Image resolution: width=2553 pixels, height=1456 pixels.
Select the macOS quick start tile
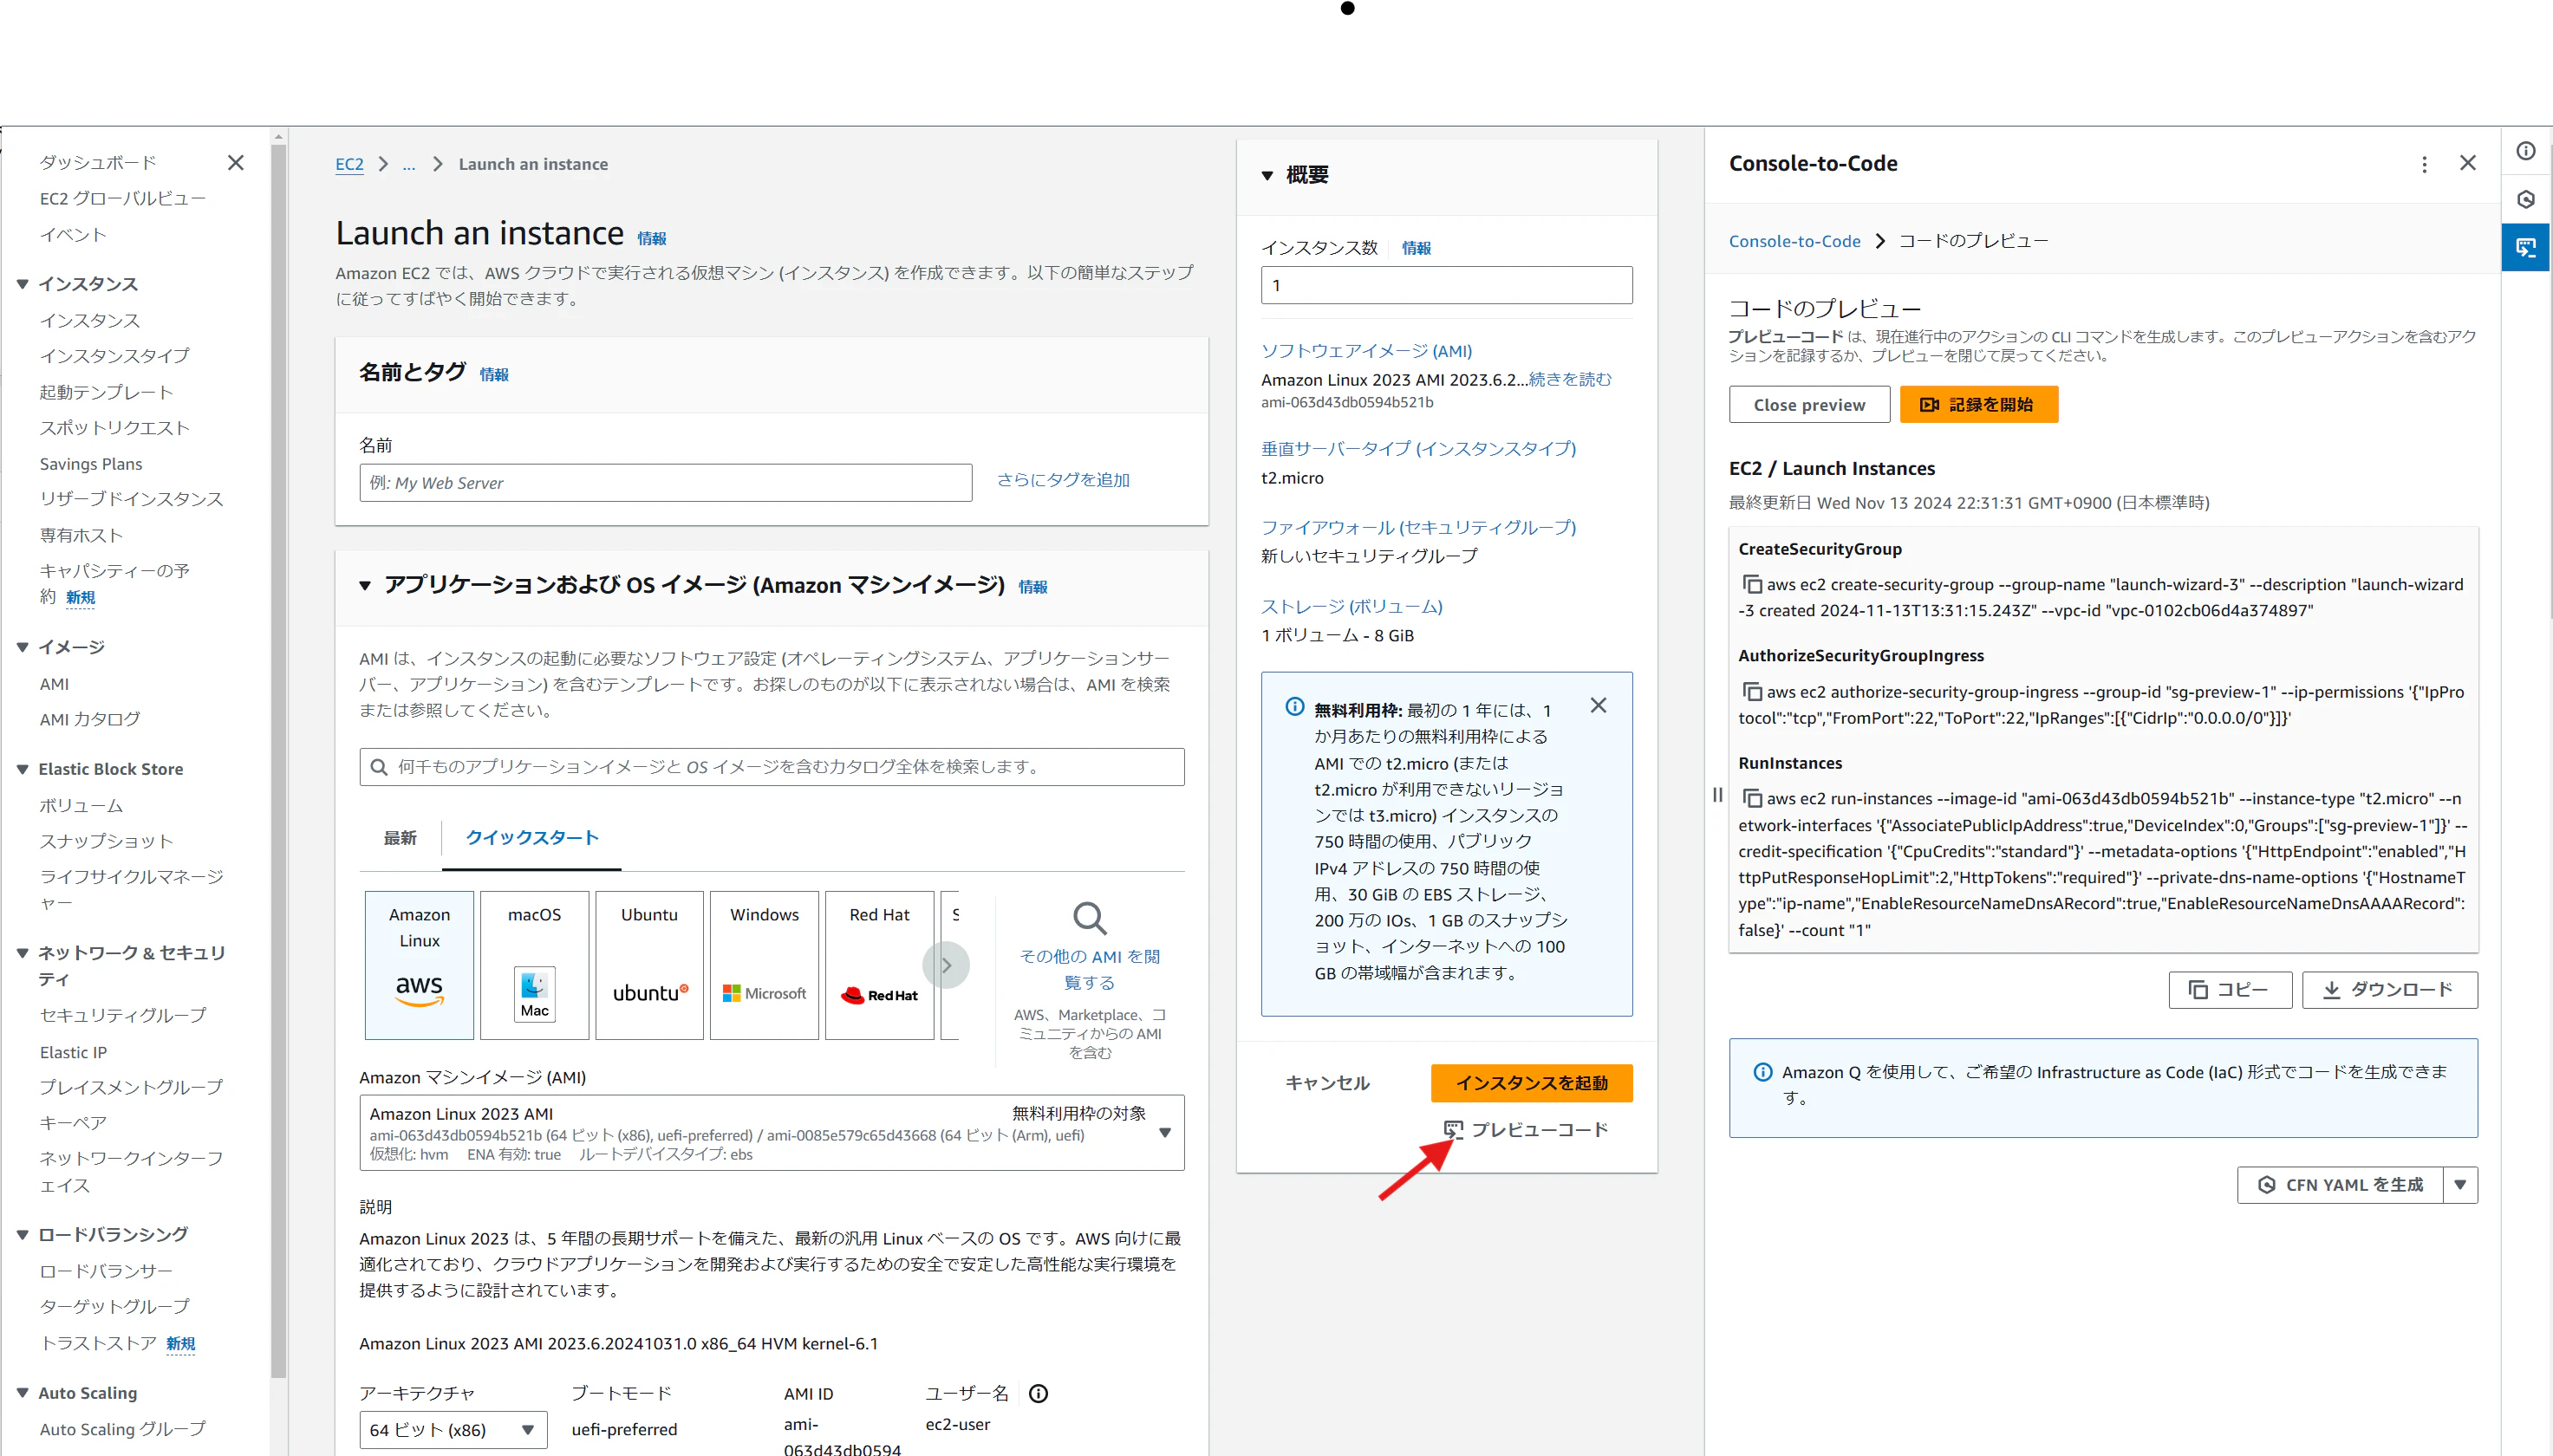point(535,965)
